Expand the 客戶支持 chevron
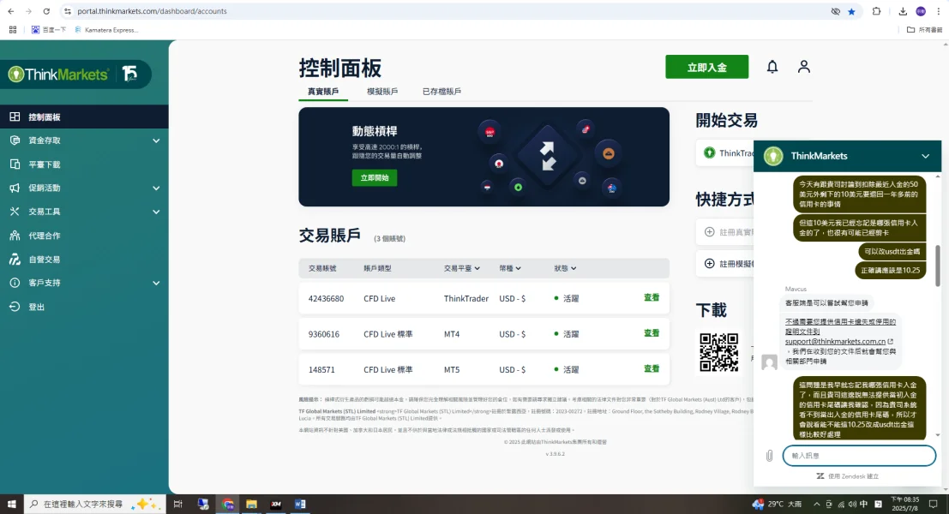This screenshot has height=514, width=949. click(156, 283)
